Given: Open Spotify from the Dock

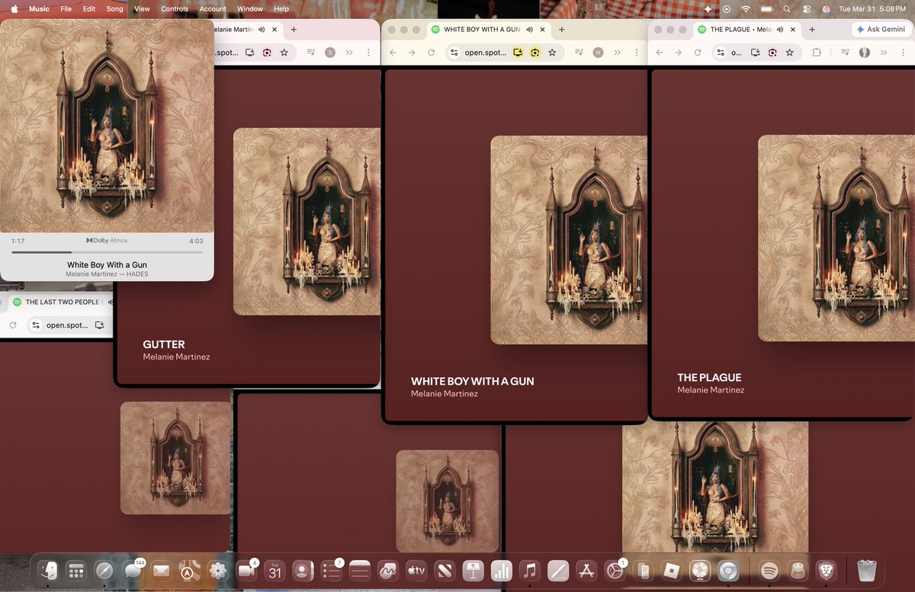Looking at the screenshot, I should [x=769, y=570].
